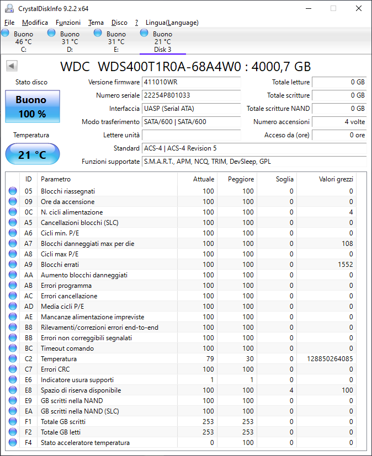The height and width of the screenshot is (456, 372).
Task: Click the CrystalDiskInfo app icon in title bar
Action: click(x=9, y=8)
